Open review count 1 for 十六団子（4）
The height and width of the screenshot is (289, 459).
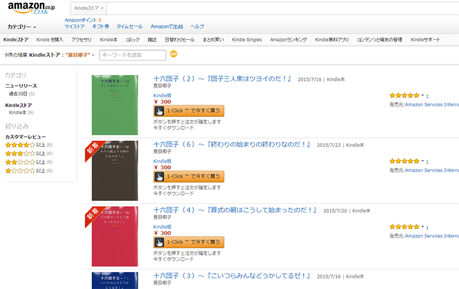(427, 228)
